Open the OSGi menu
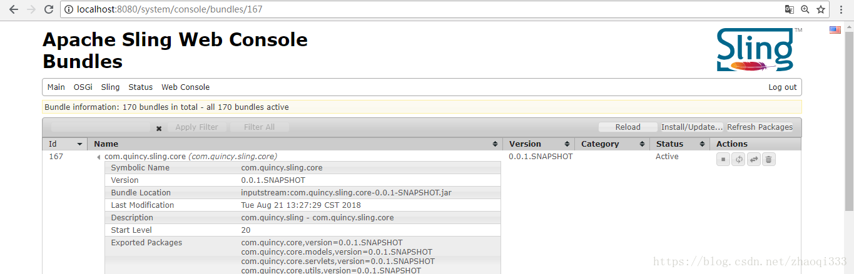The image size is (854, 274). coord(83,87)
